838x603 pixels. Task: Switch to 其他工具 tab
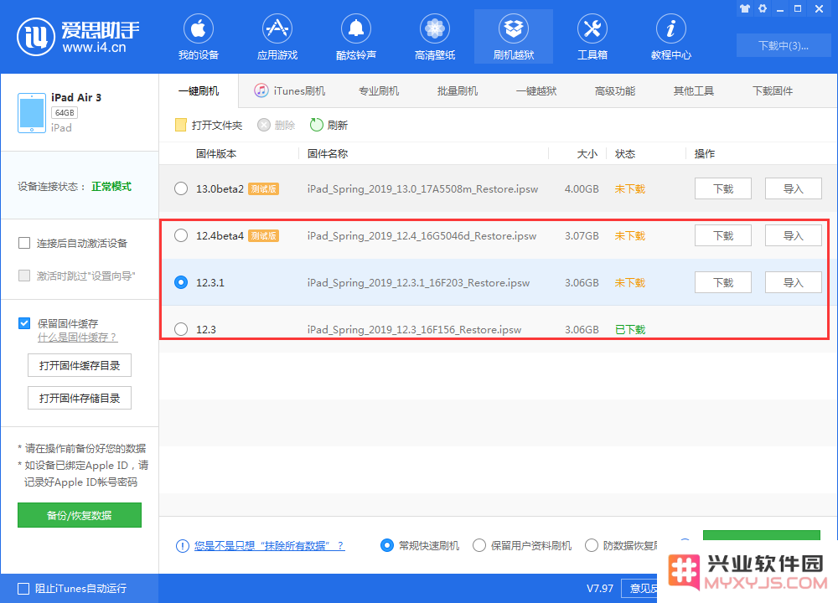[x=694, y=90]
